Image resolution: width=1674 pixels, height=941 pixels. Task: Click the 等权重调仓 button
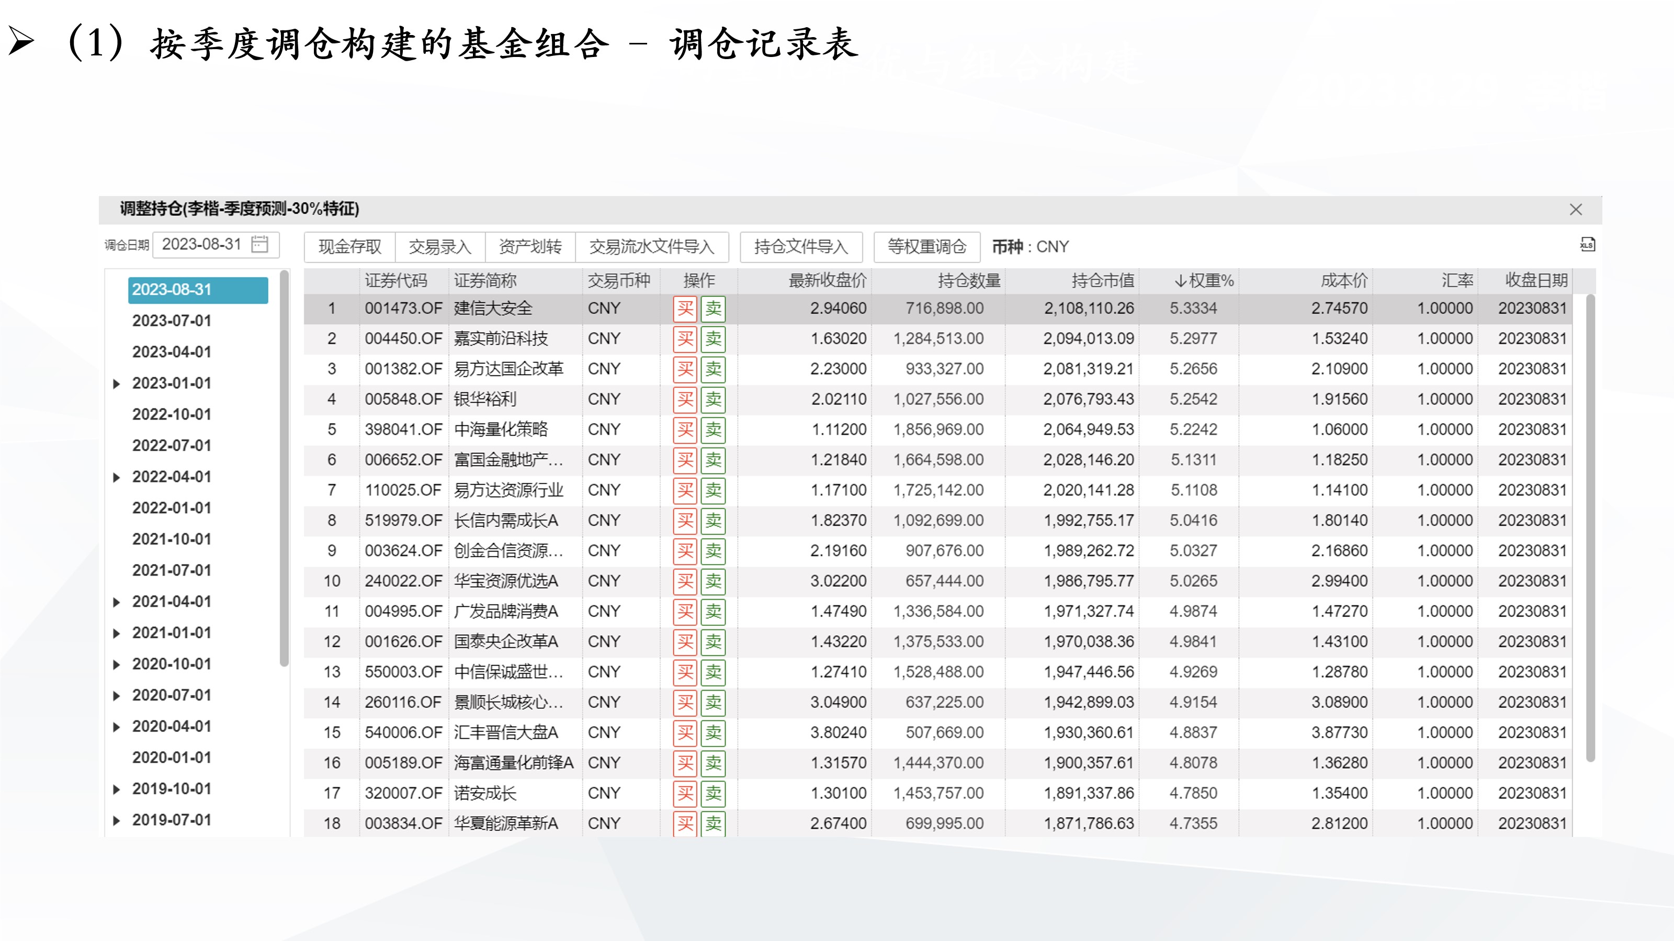coord(926,247)
